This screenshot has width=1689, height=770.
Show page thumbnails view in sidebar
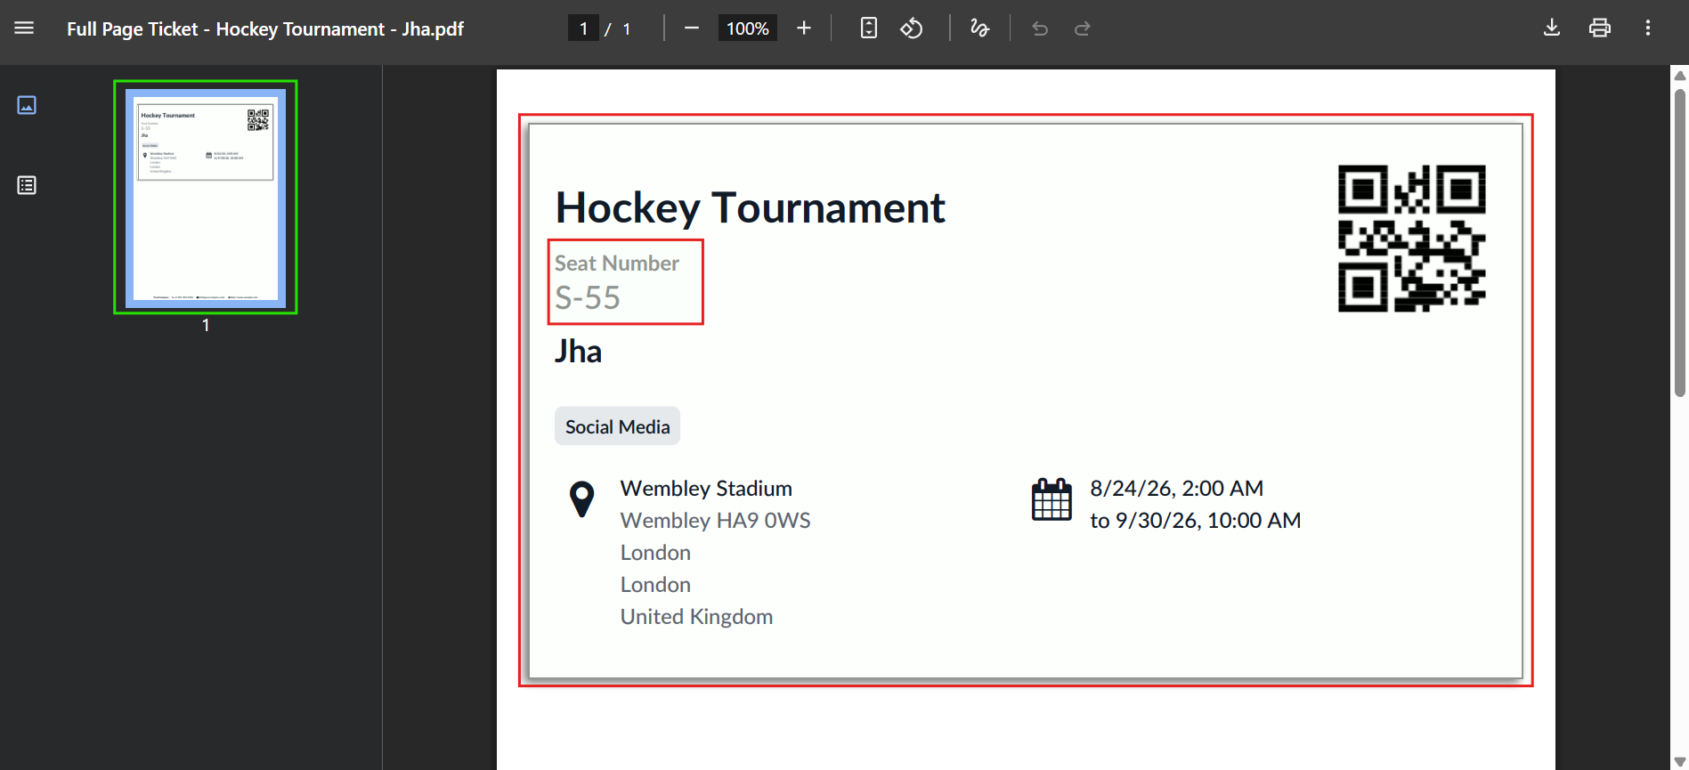click(x=27, y=105)
